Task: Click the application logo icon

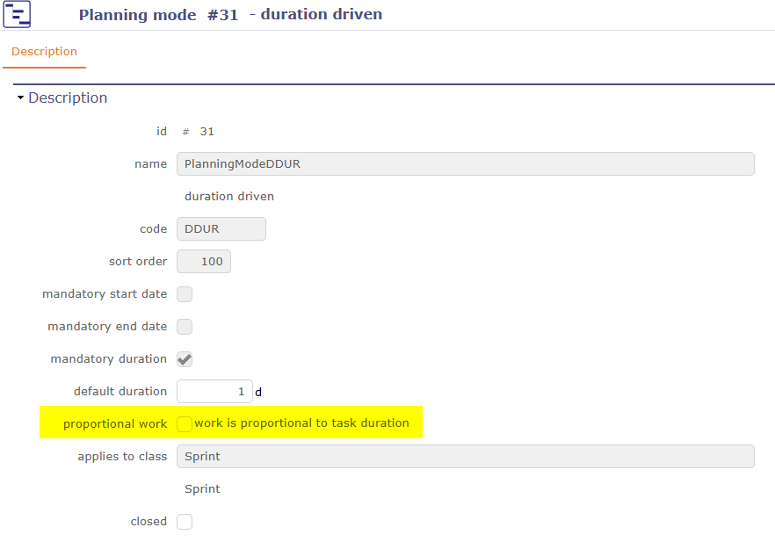Action: point(17,14)
